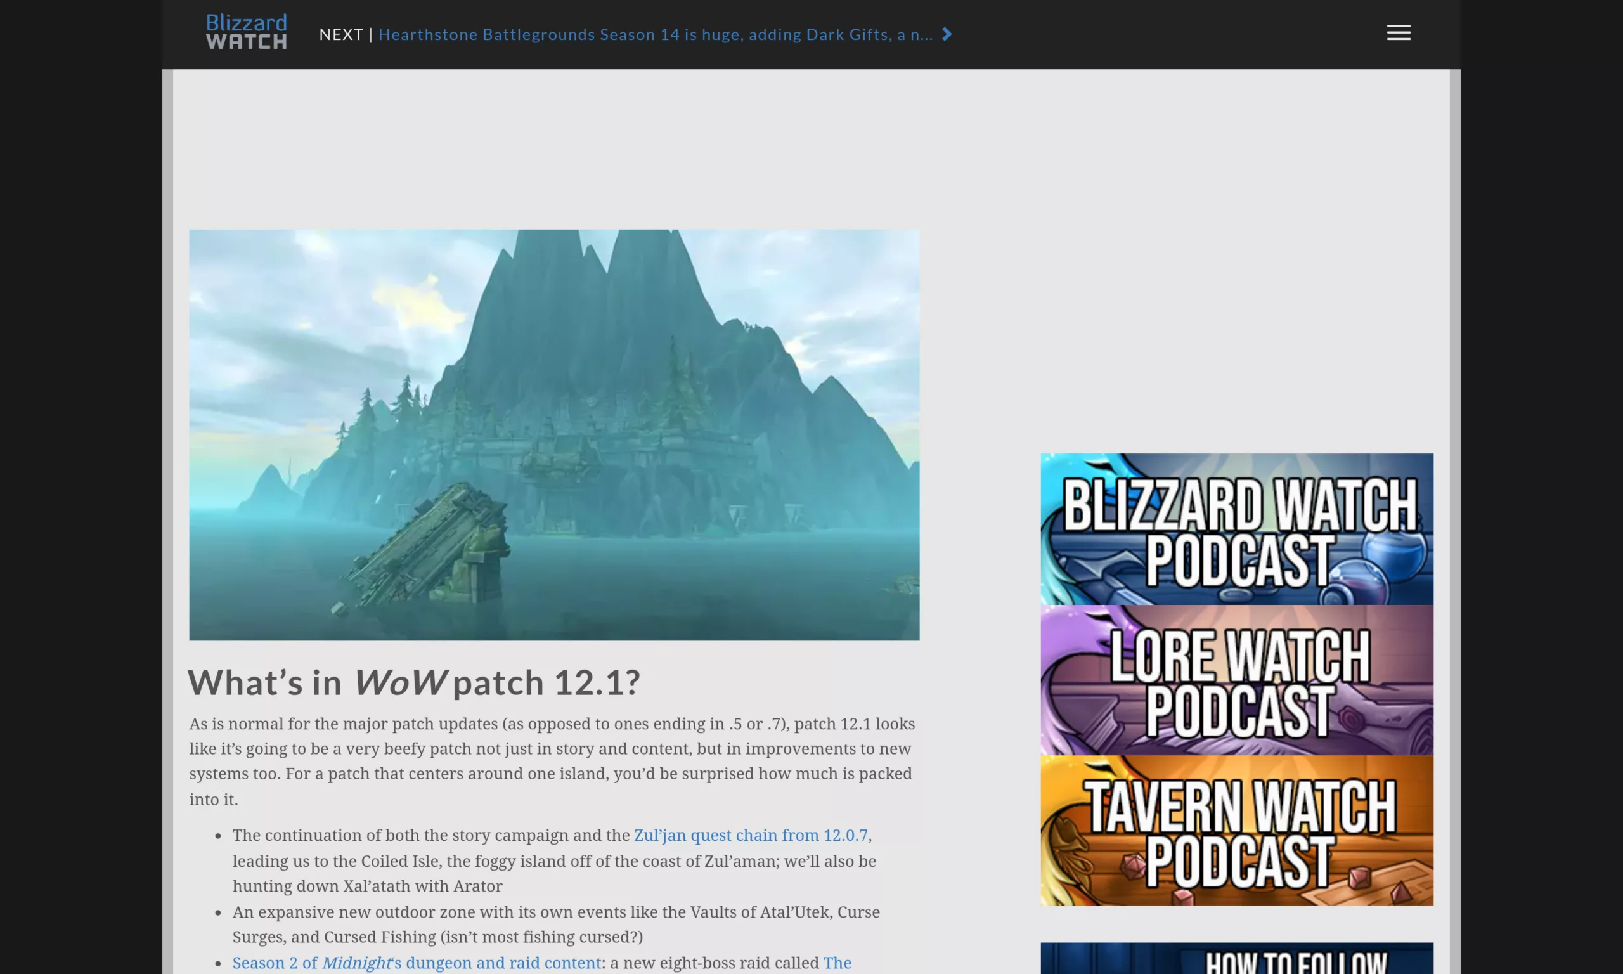
Task: Open the How To Follow banner
Action: point(1237,958)
